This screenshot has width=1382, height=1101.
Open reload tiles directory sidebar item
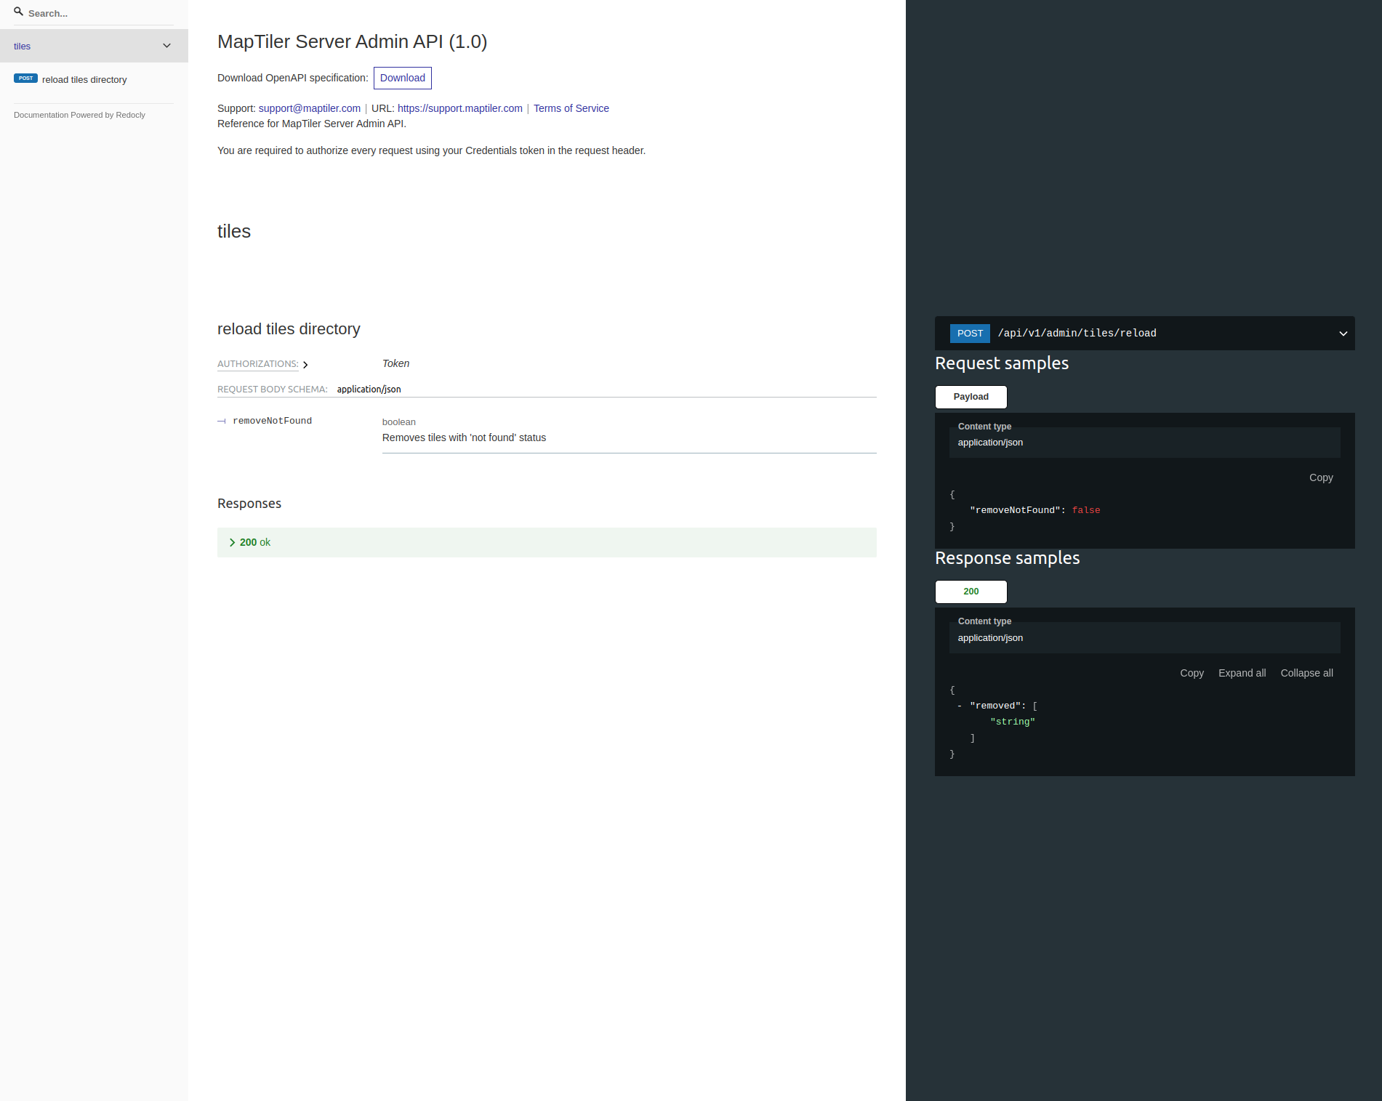click(x=84, y=80)
